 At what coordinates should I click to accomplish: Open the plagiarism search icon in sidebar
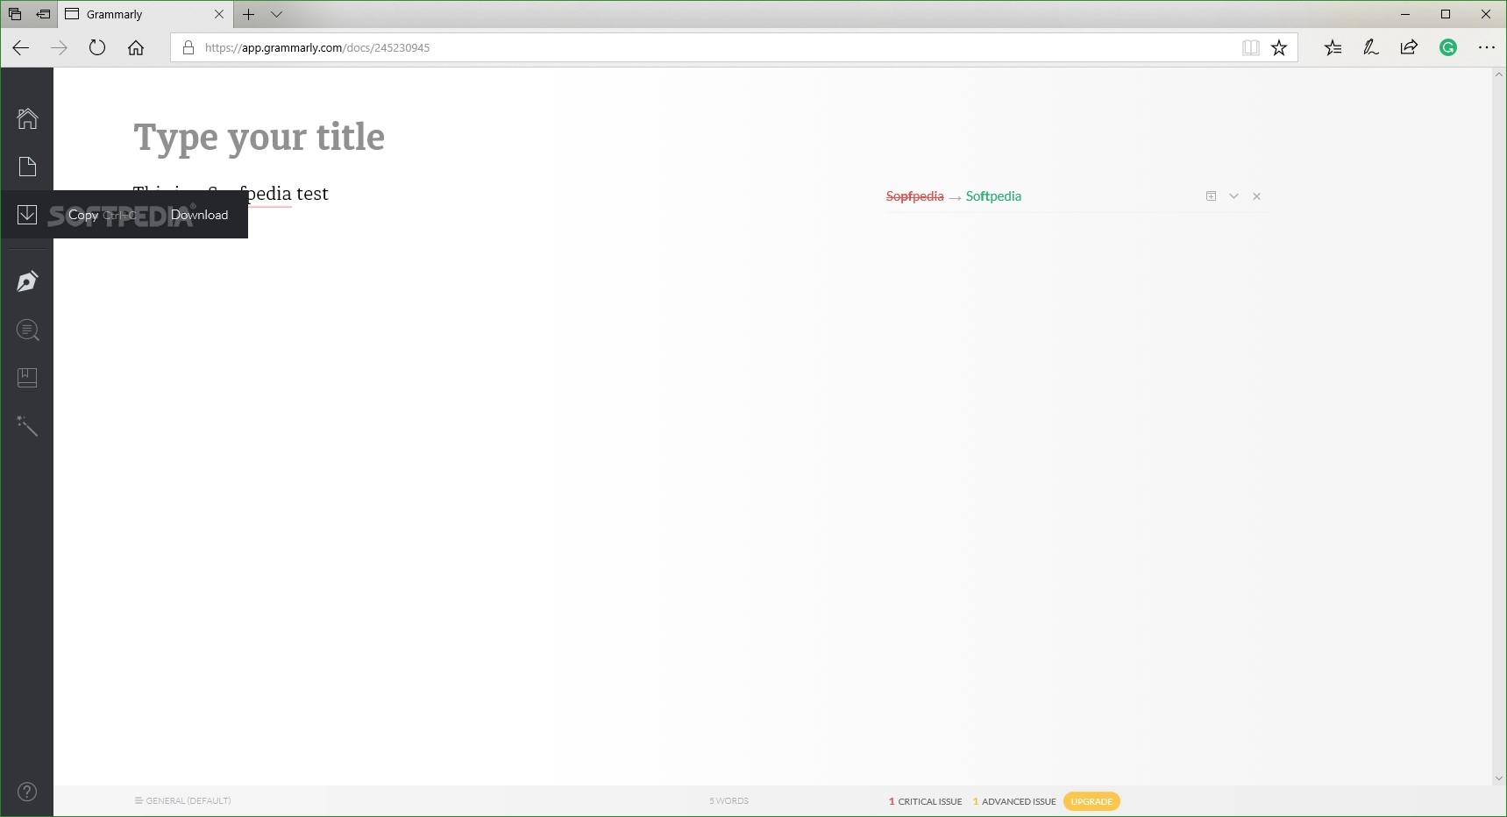(28, 330)
